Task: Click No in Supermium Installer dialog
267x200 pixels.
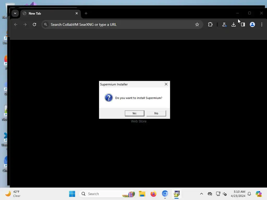Action: click(156, 113)
